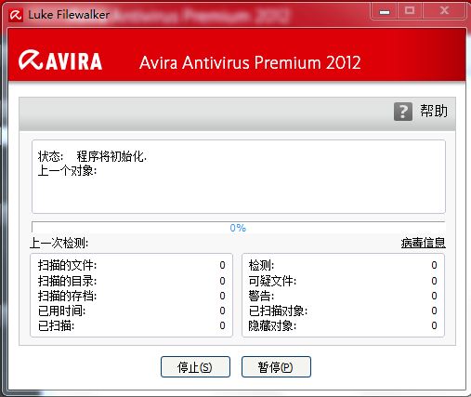Click the 状态 status text area
The image size is (471, 397).
coord(239,177)
